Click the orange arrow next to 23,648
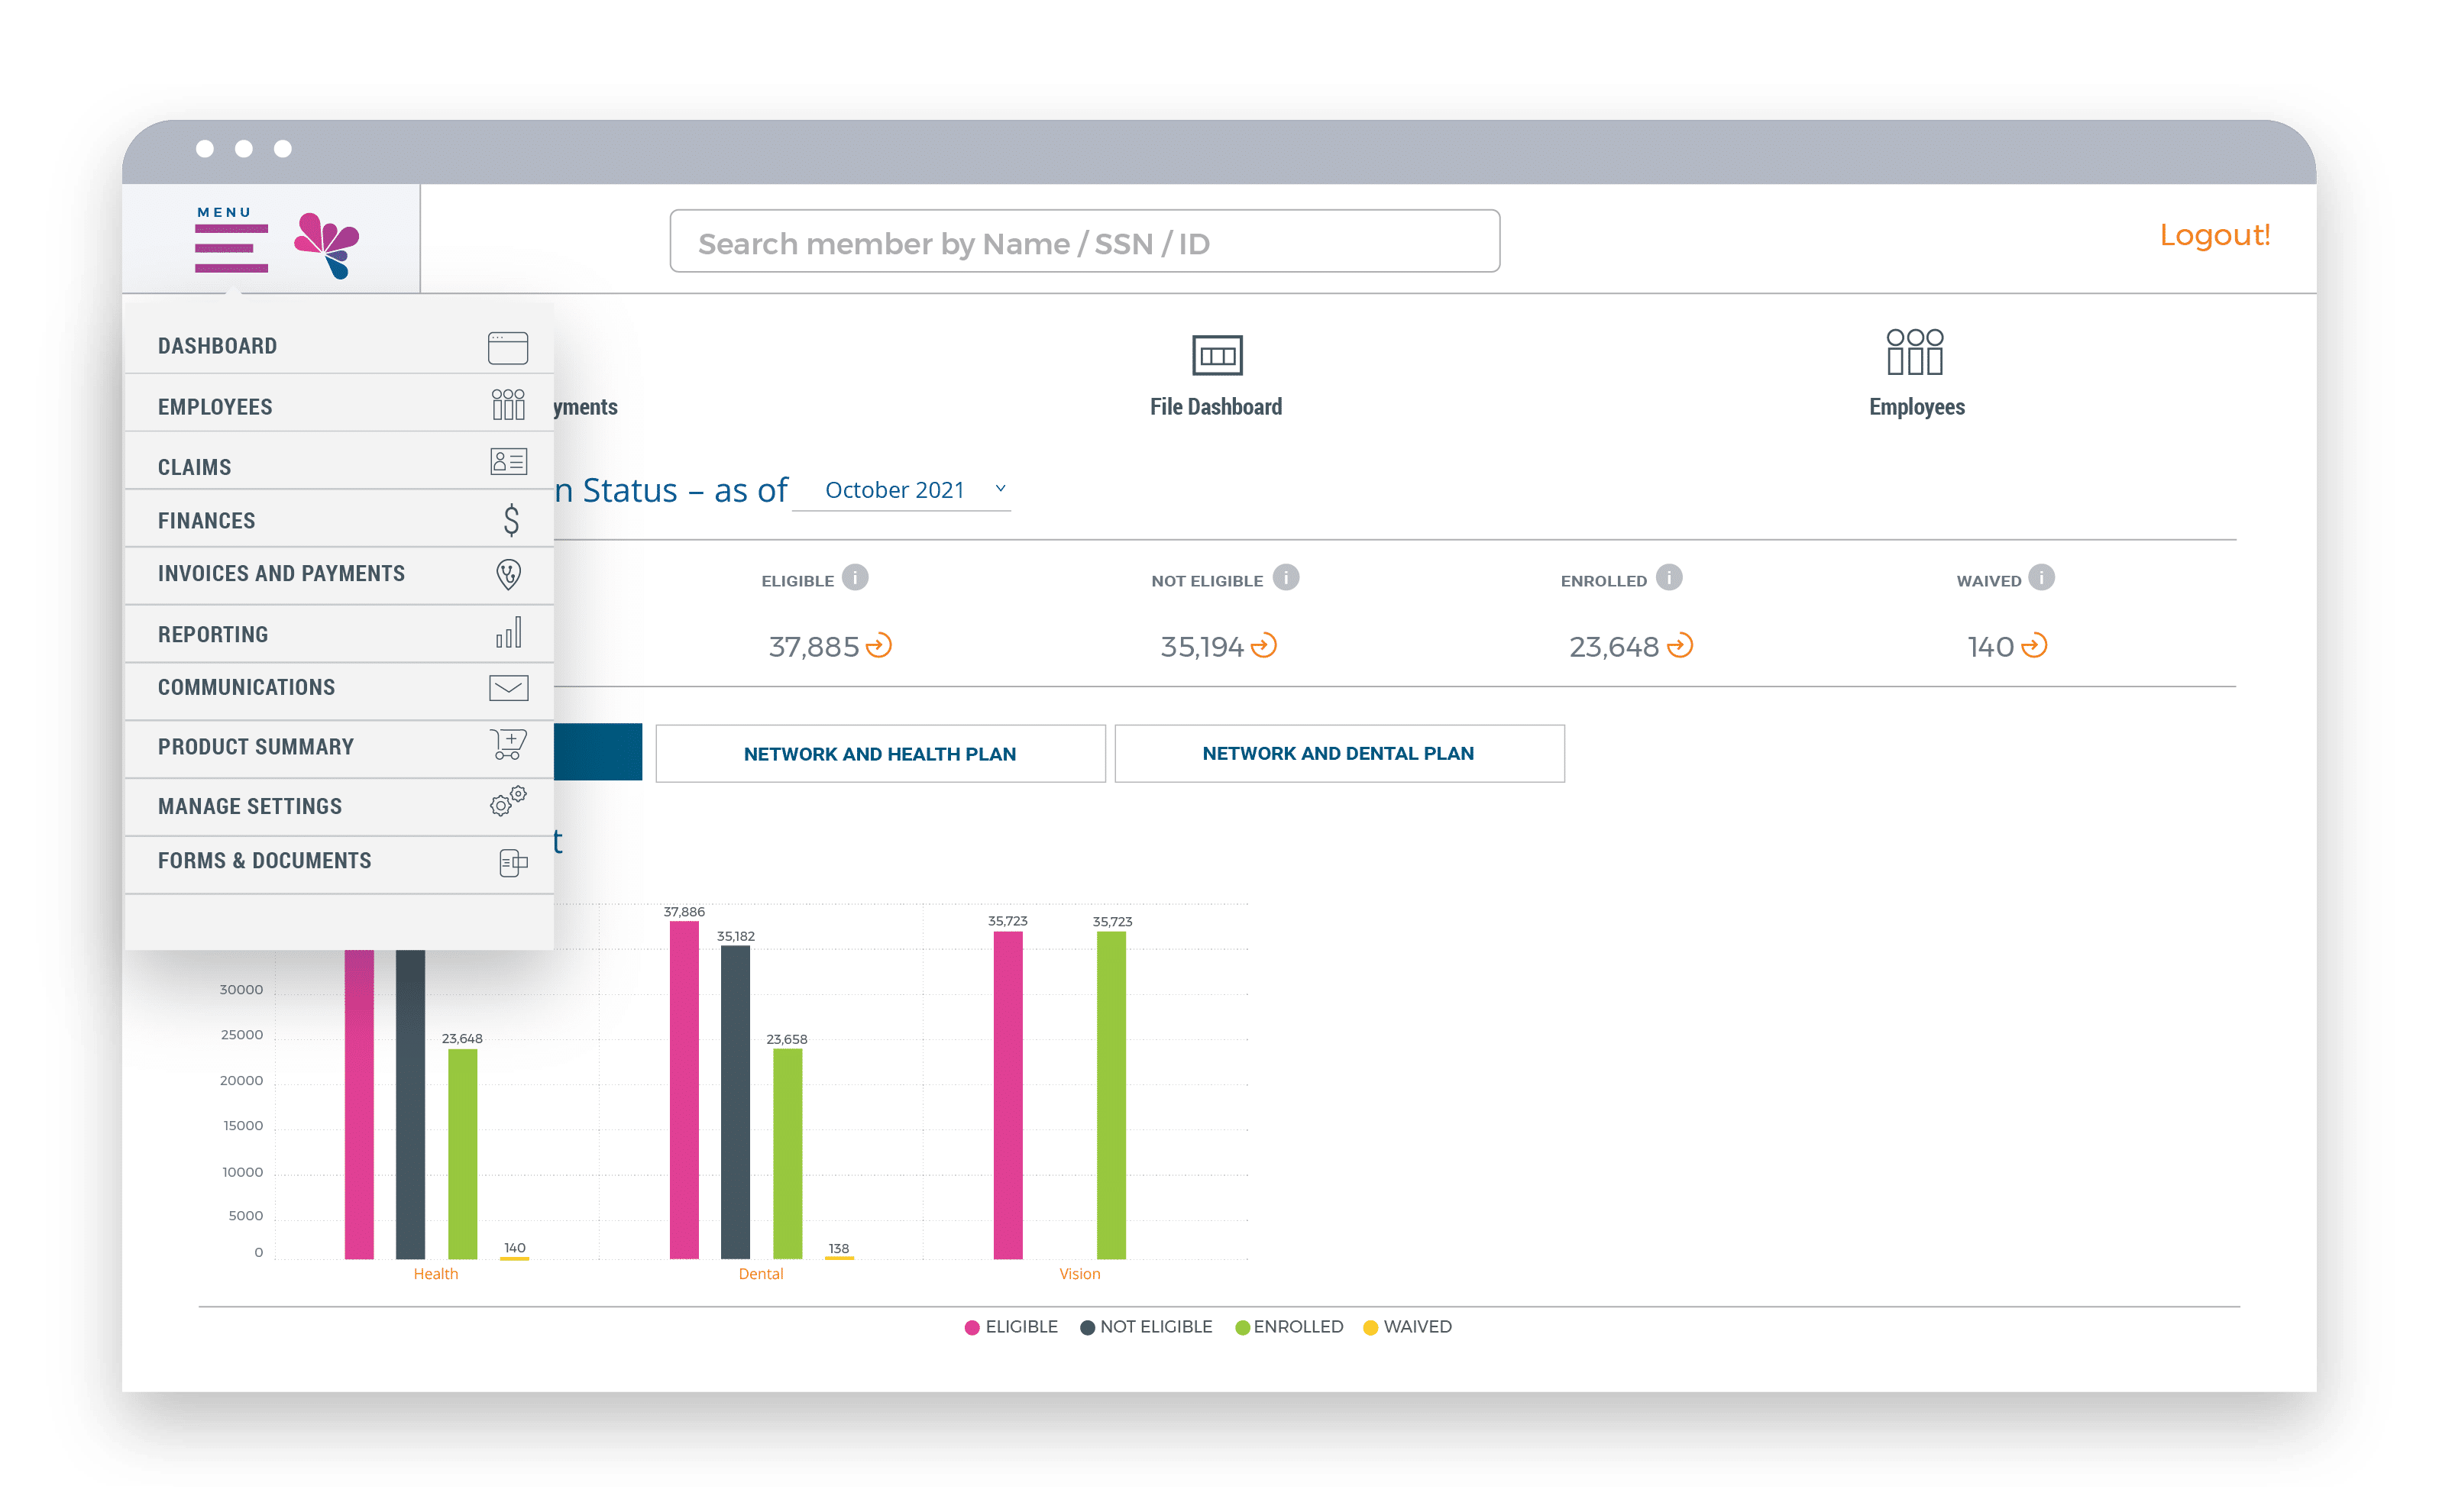Screen dimensions: 2452x1512 [1680, 646]
